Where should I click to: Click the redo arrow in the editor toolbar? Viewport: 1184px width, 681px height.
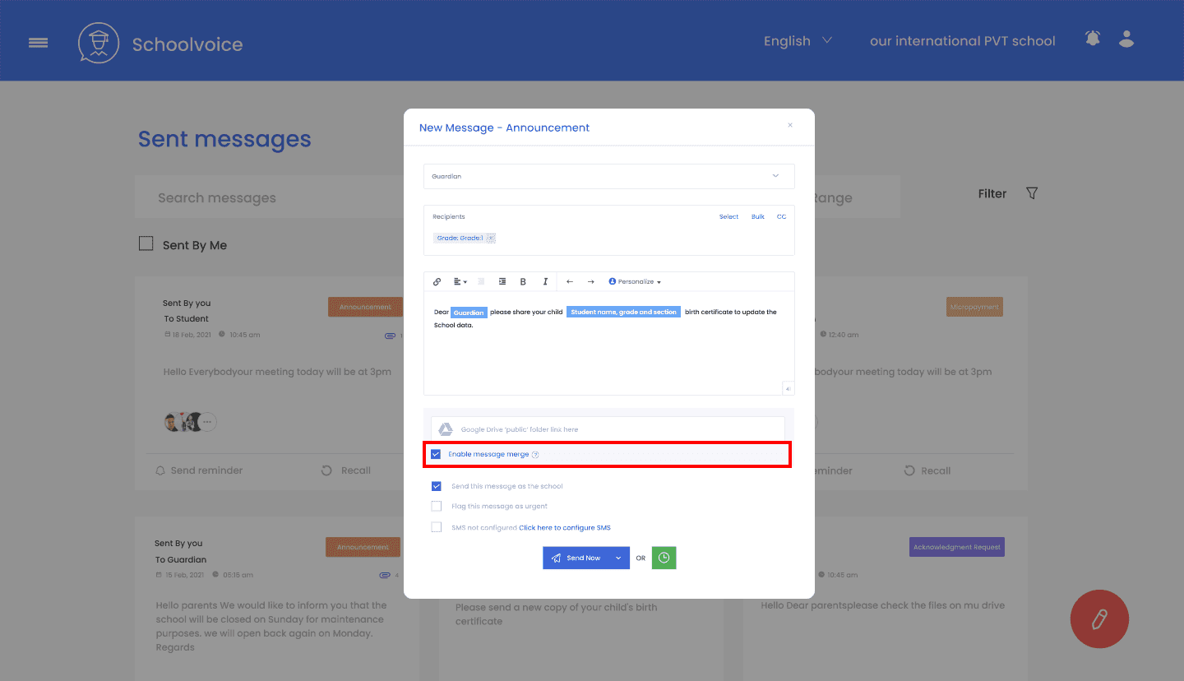tap(590, 281)
